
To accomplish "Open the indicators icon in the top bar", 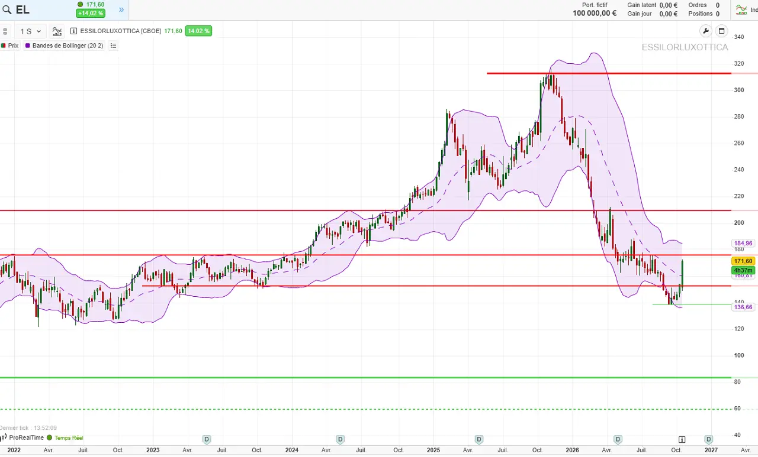I will (x=741, y=9).
